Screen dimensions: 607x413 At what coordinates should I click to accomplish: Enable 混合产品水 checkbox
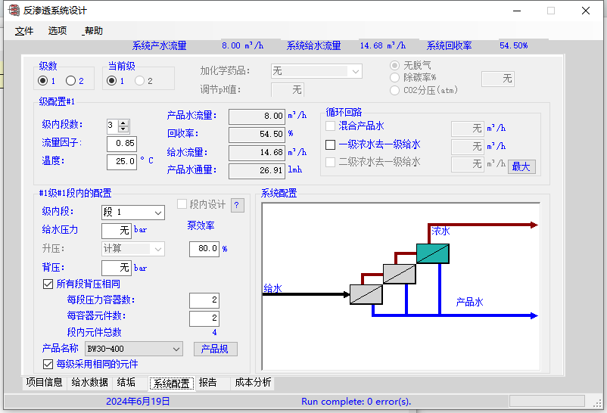(x=330, y=126)
